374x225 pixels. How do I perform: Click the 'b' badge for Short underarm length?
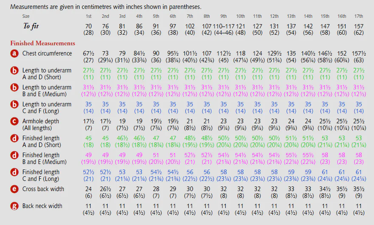(15, 71)
